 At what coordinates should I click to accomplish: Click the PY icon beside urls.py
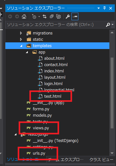pos(29,153)
